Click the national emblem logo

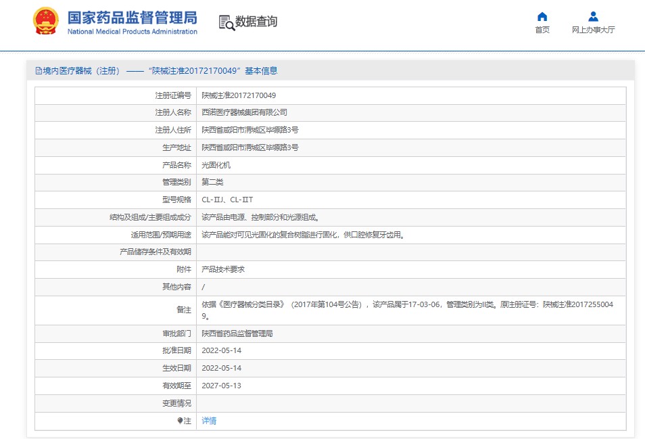(46, 20)
